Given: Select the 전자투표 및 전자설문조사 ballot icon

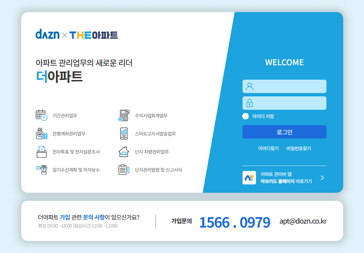Looking at the screenshot, I should coord(41,151).
